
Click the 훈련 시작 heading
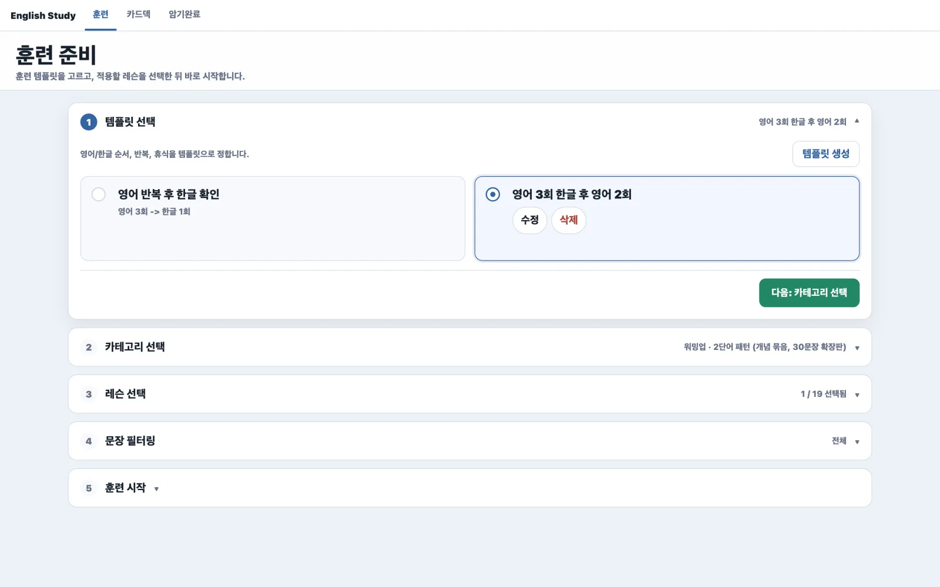(125, 488)
